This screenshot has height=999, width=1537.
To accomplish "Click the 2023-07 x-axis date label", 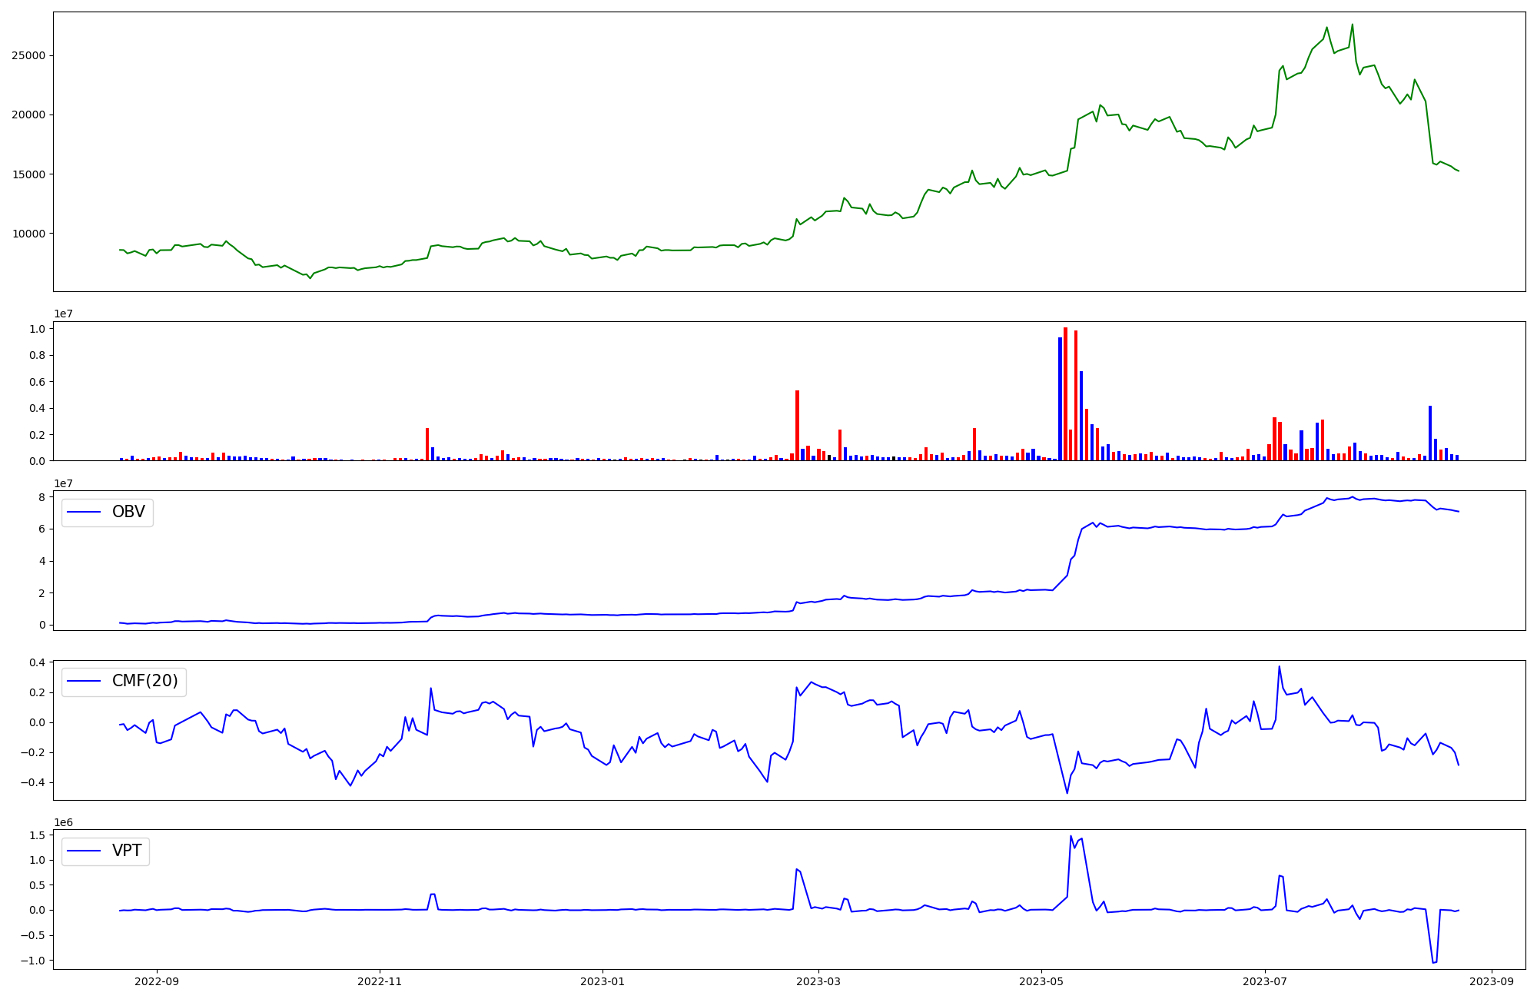I will [x=1264, y=981].
